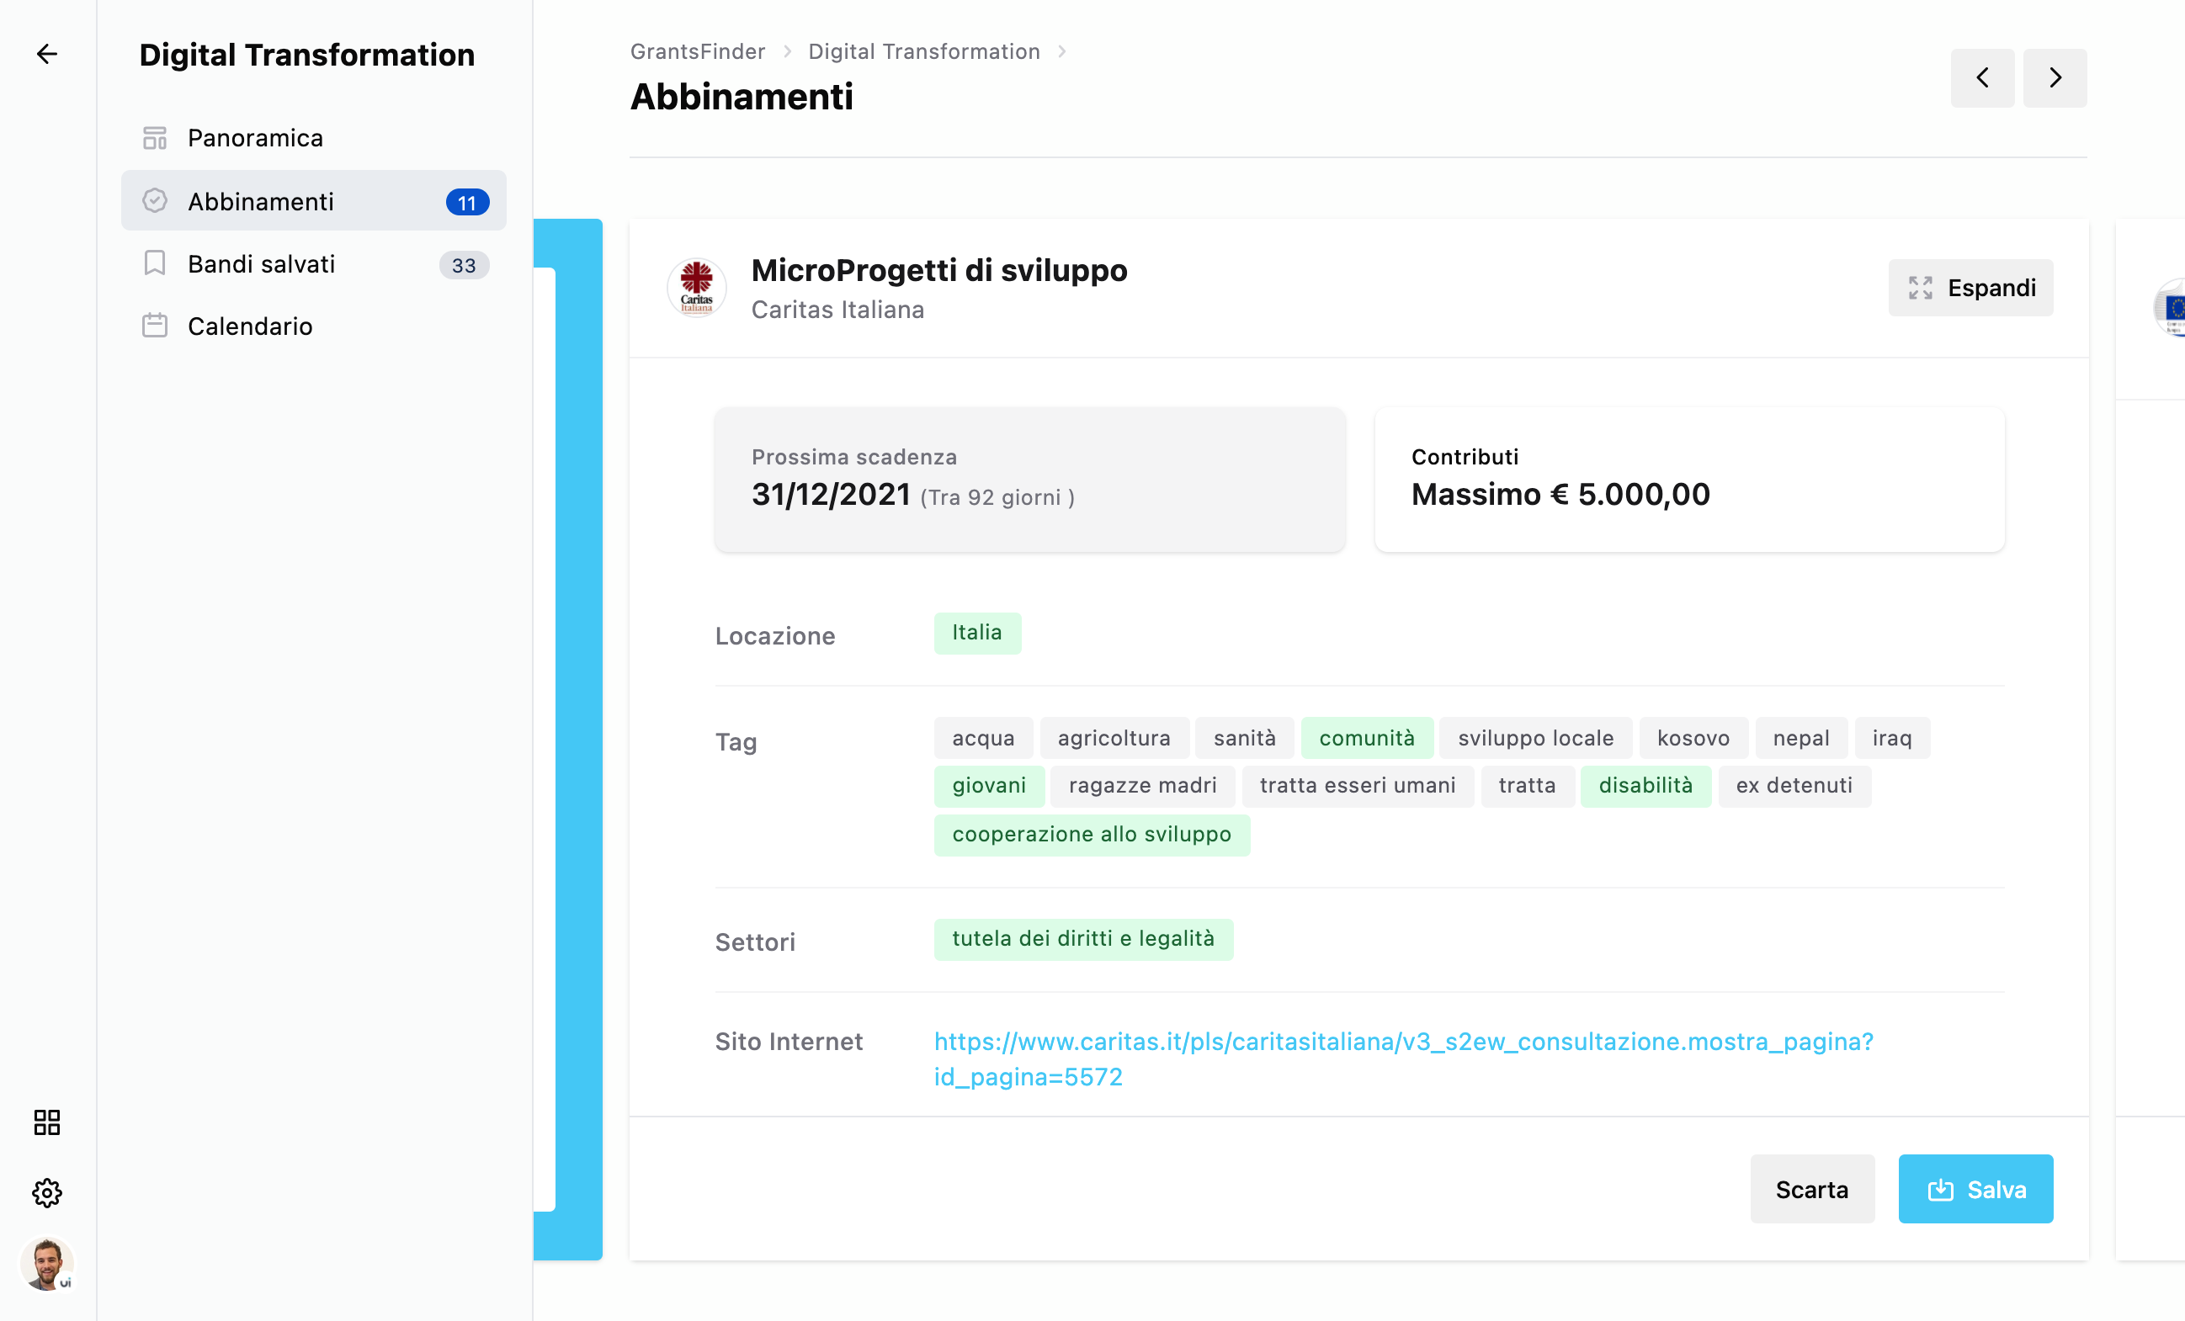Click the iraq tag

pos(1892,738)
